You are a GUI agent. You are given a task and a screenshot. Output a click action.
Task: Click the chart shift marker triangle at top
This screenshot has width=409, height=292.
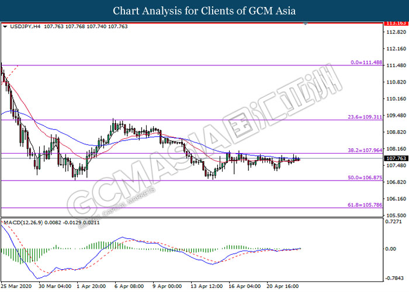tap(306, 24)
